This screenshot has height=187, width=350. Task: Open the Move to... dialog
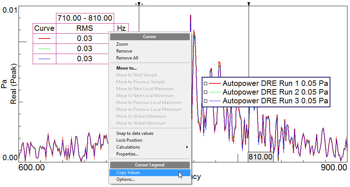[126, 68]
